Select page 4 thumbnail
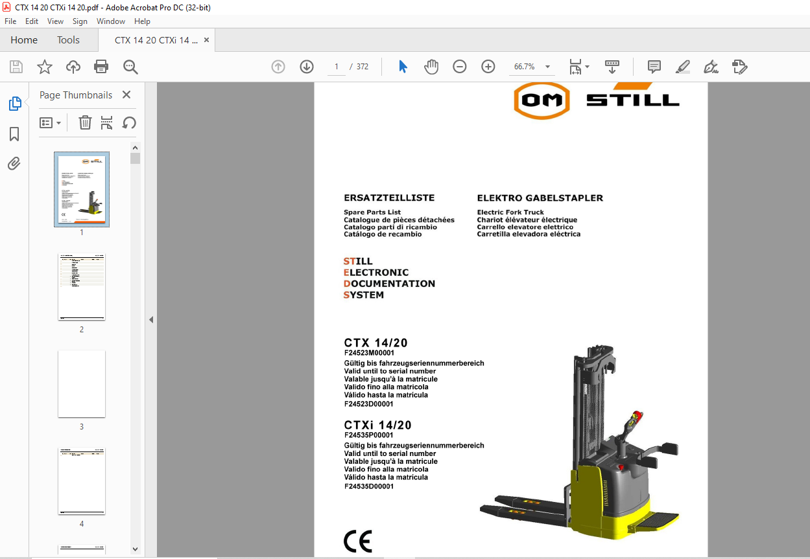 click(x=82, y=481)
